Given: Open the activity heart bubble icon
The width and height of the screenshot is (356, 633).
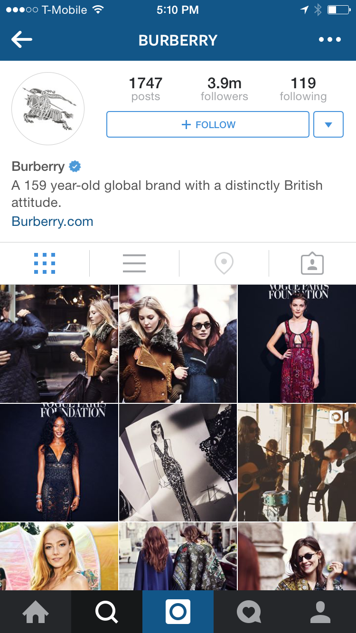Looking at the screenshot, I should 249,612.
